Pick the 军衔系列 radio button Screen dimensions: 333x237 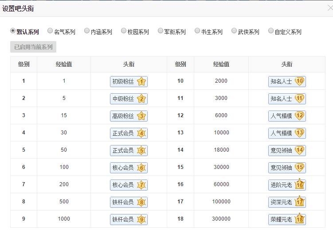click(x=161, y=31)
